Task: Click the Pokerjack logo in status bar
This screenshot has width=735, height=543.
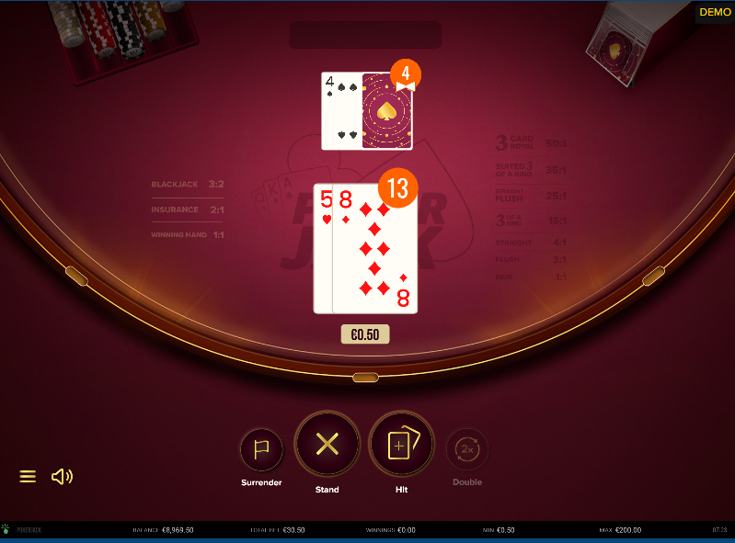Action: point(22,530)
